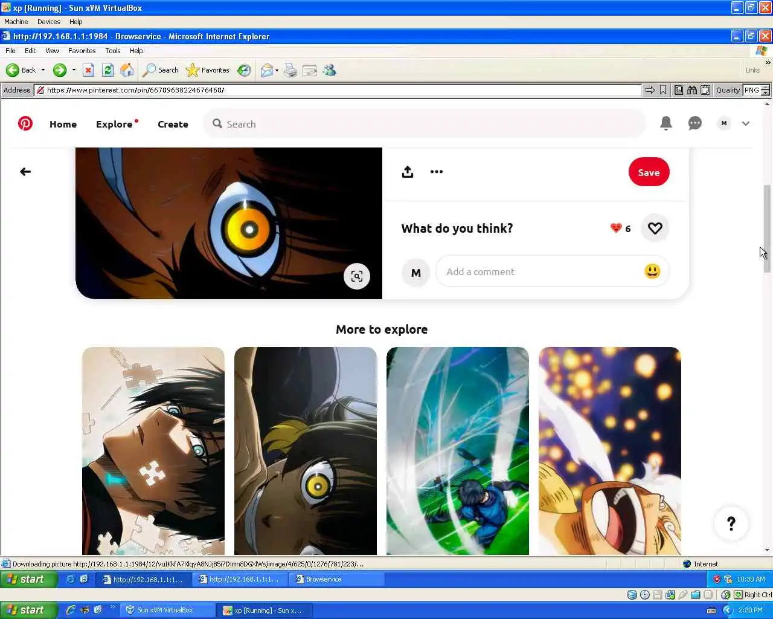Screen dimensions: 773x619
Task: Click the guest XP start button
Action: [x=29, y=579]
